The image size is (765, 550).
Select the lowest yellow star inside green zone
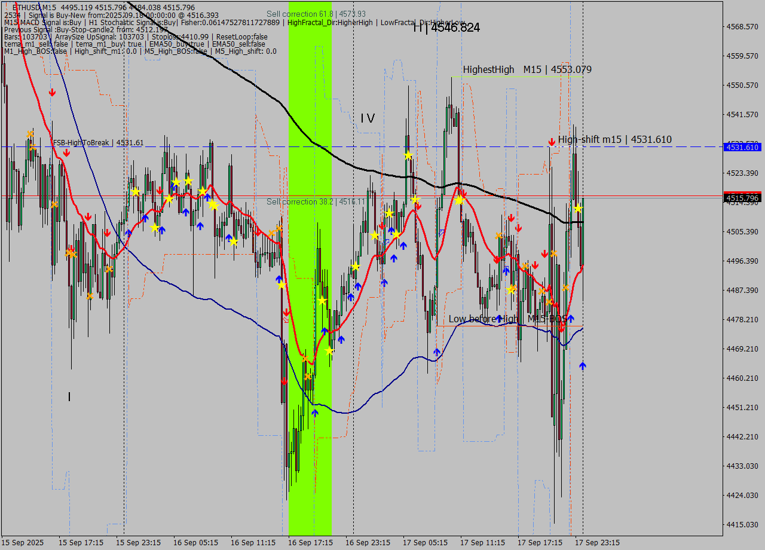329,350
